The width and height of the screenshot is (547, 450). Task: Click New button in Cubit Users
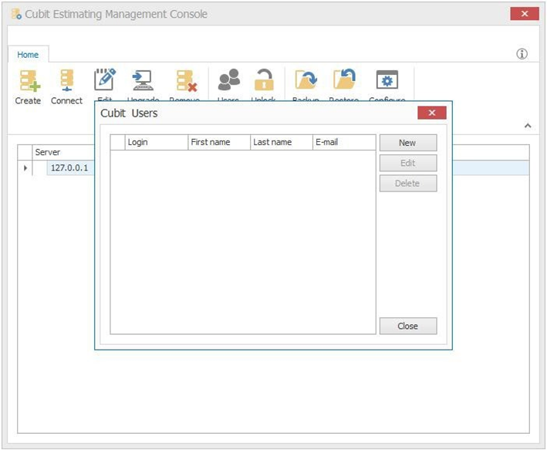(x=408, y=143)
